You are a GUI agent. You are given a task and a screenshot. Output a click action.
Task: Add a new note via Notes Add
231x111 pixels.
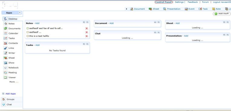point(37,23)
